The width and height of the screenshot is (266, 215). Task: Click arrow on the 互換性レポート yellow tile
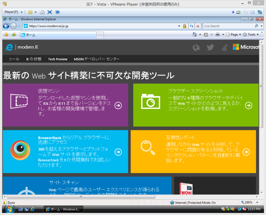246,152
